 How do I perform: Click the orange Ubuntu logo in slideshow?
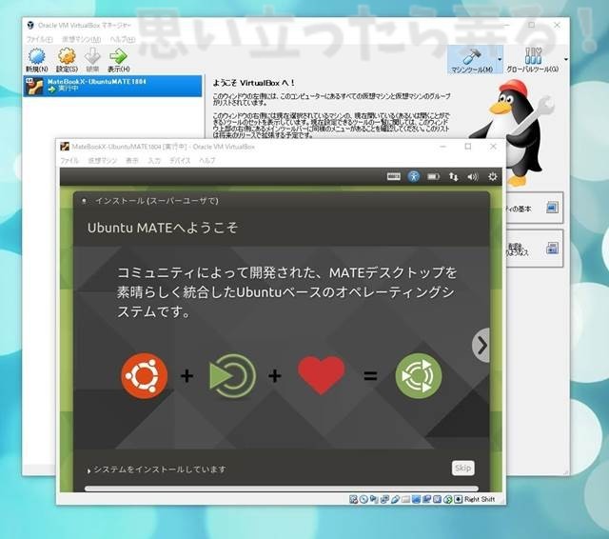[x=145, y=376]
